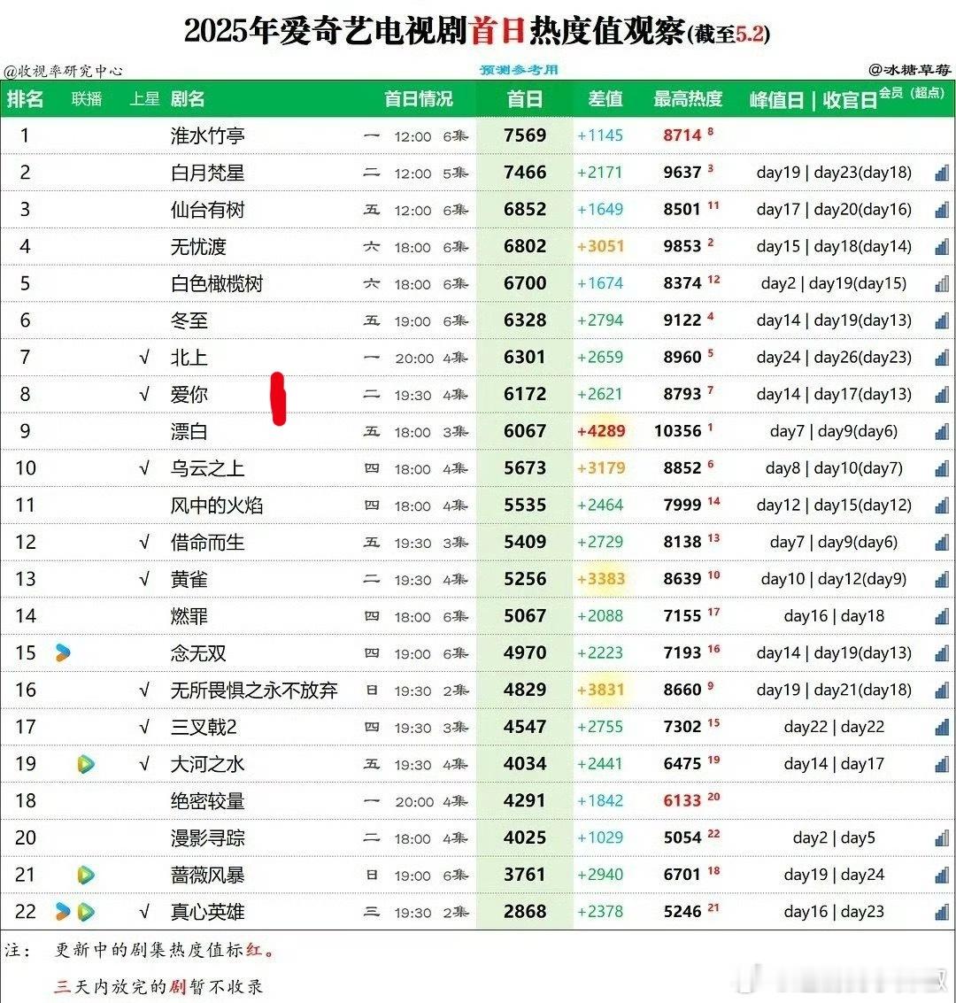This screenshot has width=956, height=1003.
Task: Click the first-day value 2868
Action: 525,912
